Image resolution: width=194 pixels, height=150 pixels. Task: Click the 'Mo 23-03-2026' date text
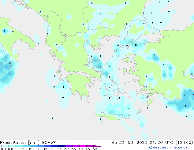[x=129, y=143]
